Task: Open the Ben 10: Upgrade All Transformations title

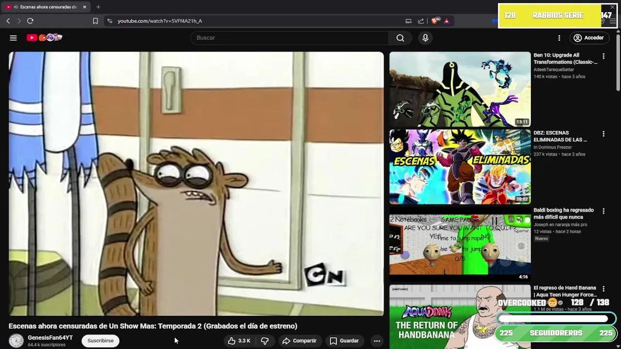Action: (x=565, y=59)
